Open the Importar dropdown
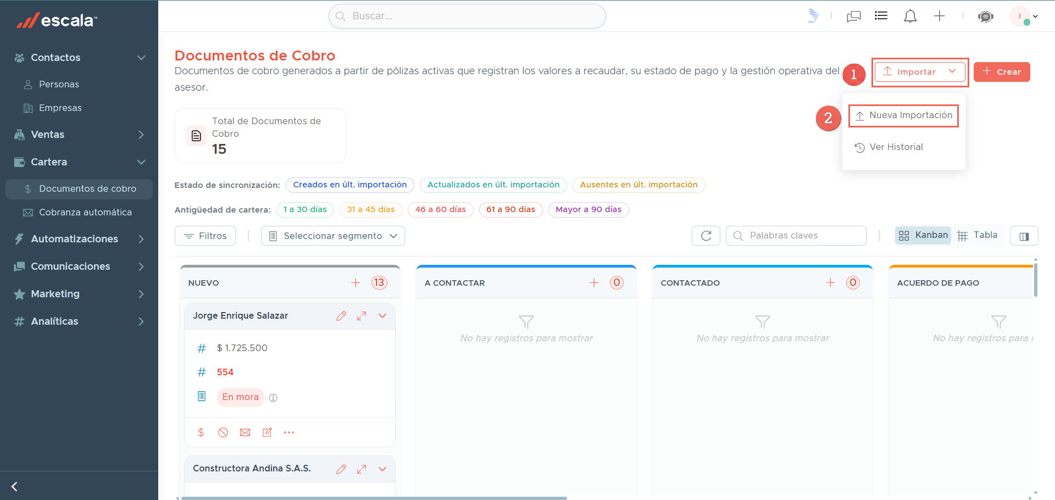Viewport: 1055px width, 500px height. pos(920,72)
